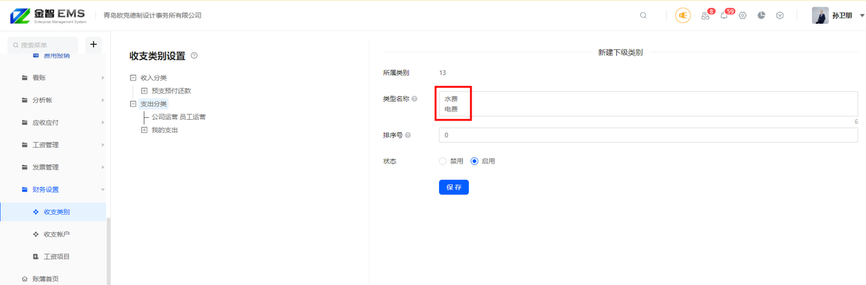Viewport: 866px width, 285px height.
Task: Click the pie chart icon in header
Action: [x=761, y=15]
